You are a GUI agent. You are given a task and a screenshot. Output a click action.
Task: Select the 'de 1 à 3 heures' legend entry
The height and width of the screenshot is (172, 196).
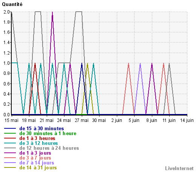point(37,139)
